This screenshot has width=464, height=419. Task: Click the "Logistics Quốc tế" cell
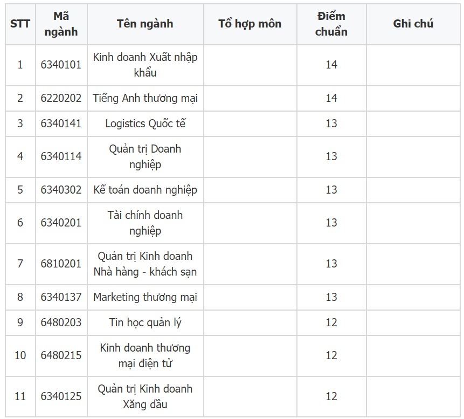(145, 123)
